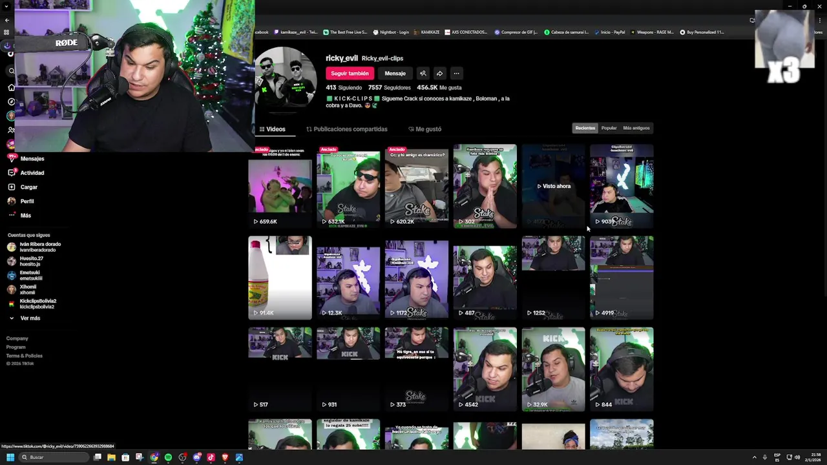Open the Brave browser taskbar icon
The height and width of the screenshot is (465, 827).
(225, 457)
